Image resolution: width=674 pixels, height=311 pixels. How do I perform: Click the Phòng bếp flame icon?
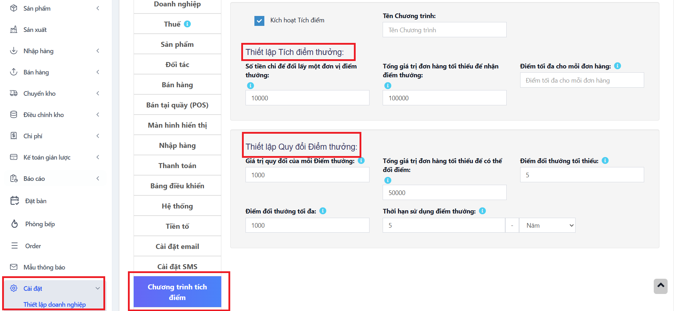pyautogui.click(x=15, y=224)
